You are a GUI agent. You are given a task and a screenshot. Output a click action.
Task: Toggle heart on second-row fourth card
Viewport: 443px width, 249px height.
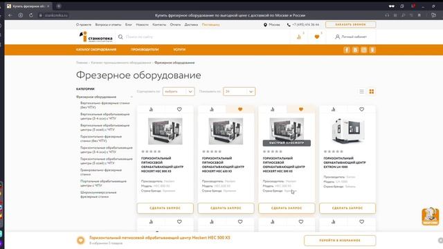point(361,222)
